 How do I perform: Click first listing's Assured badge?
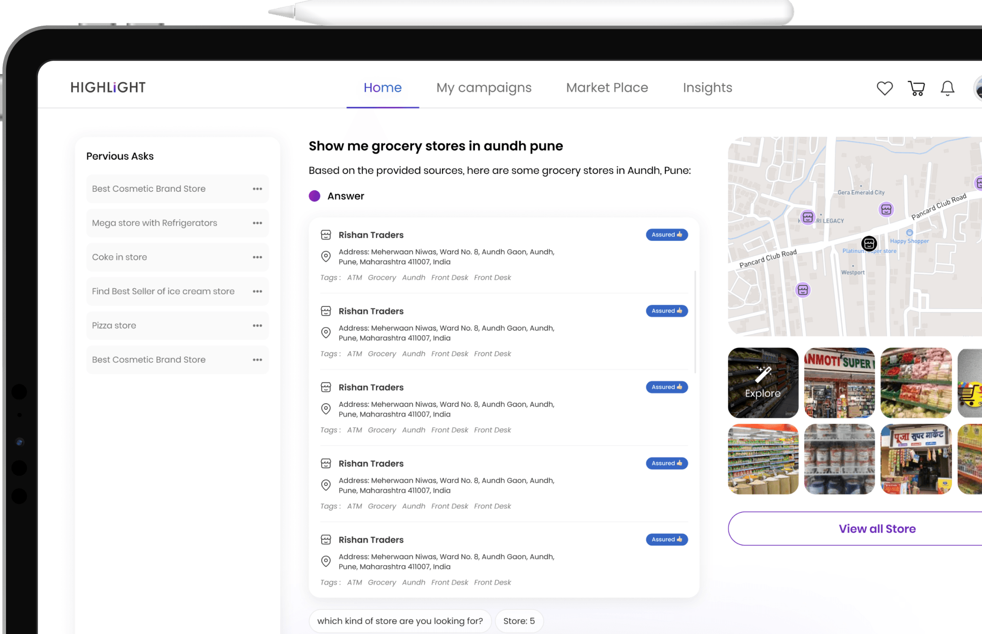click(667, 235)
